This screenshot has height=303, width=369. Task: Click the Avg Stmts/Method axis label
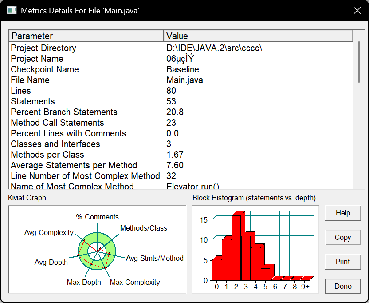click(155, 259)
